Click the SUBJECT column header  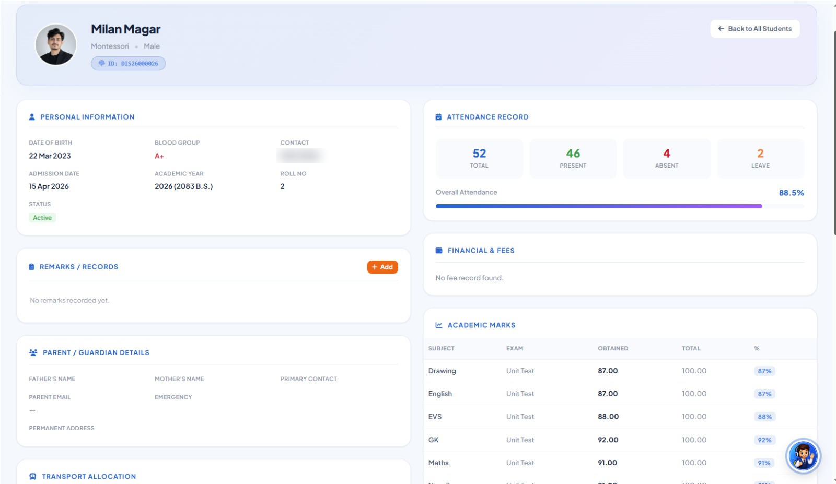click(x=441, y=348)
